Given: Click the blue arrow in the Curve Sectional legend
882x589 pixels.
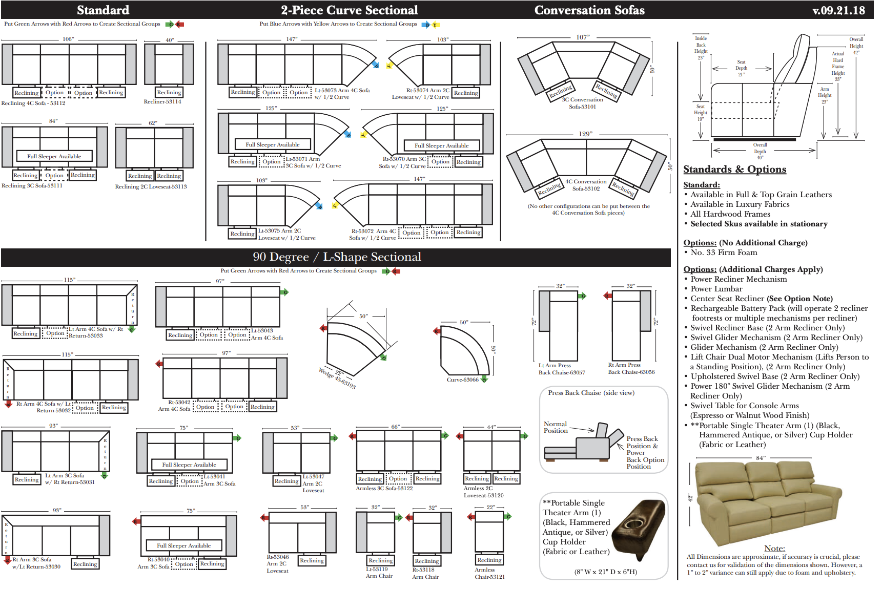Looking at the screenshot, I should [x=426, y=25].
